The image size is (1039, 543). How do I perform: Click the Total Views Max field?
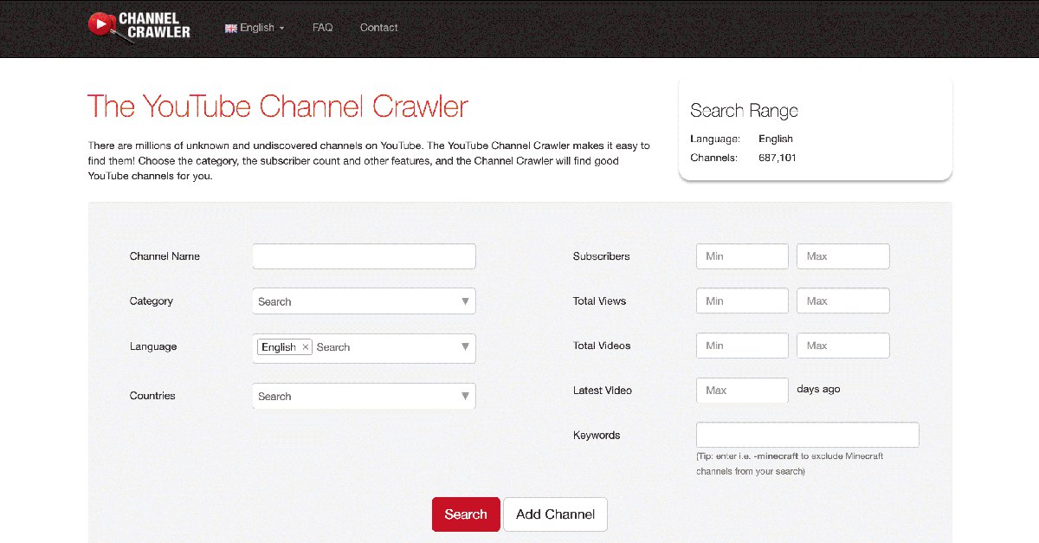pos(842,301)
